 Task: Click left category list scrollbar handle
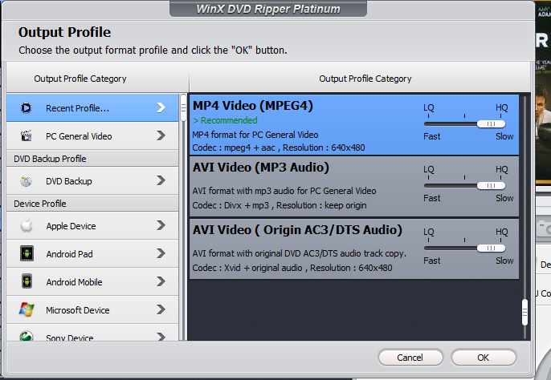pos(183,108)
